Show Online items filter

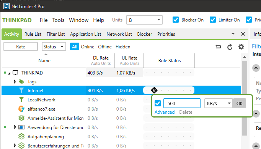tap(88, 47)
